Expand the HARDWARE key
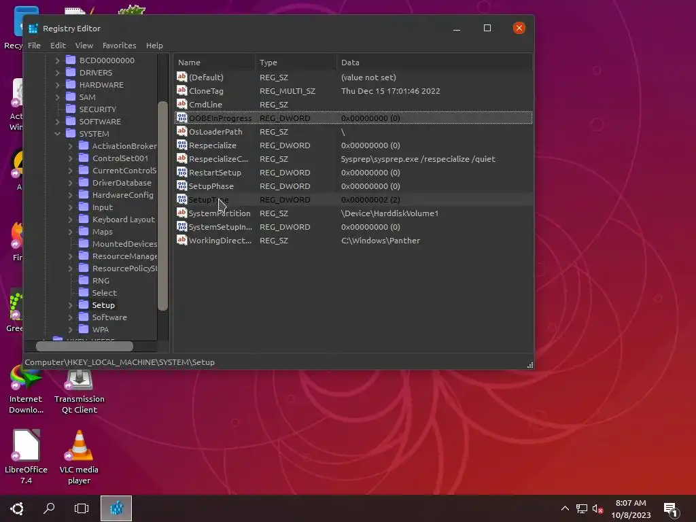Screen dimensions: 696x522 (x=57, y=85)
